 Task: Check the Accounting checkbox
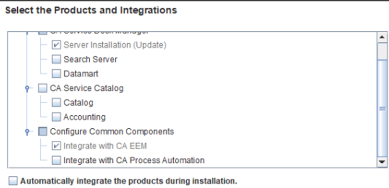56,117
